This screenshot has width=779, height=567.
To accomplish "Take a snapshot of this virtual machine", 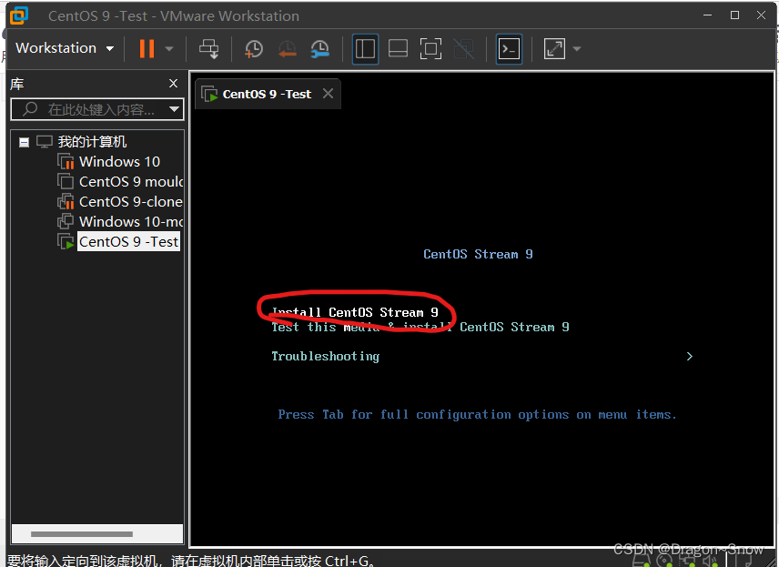I will point(253,49).
